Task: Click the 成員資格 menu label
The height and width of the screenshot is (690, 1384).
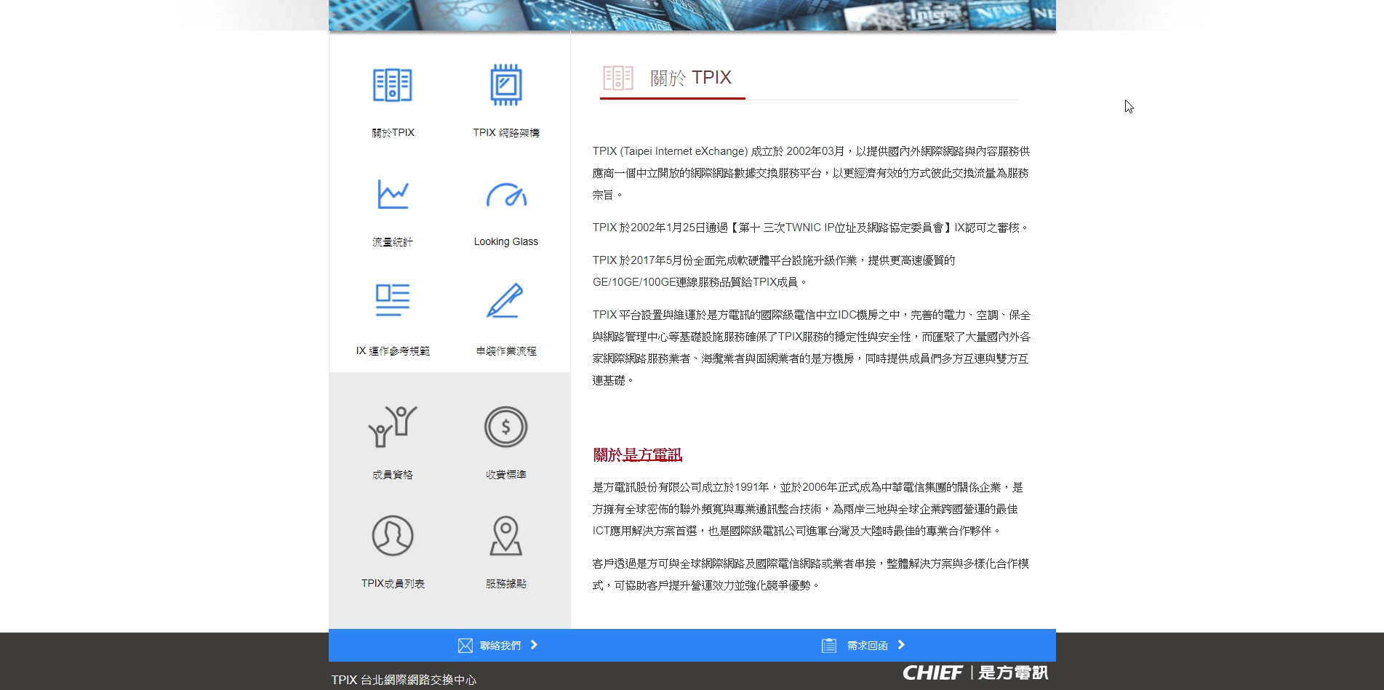Action: tap(393, 475)
